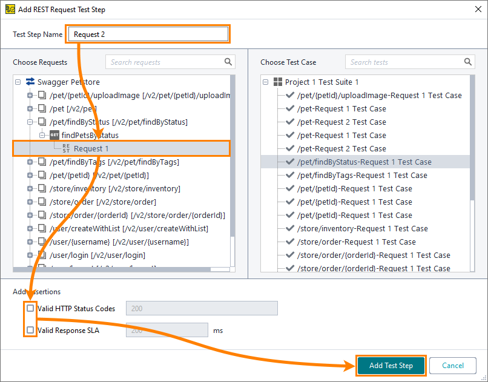Click the Swagger Petstore service icon
The width and height of the screenshot is (488, 382).
(30, 82)
